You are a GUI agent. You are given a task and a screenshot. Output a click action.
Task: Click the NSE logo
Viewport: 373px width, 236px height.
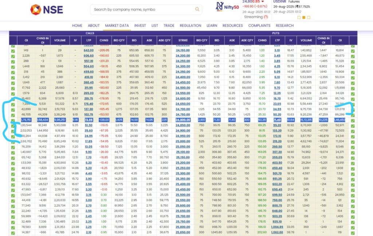point(46,10)
